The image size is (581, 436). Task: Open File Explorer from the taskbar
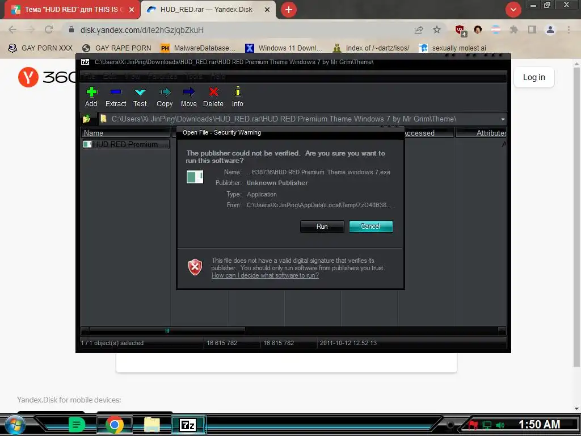point(152,425)
